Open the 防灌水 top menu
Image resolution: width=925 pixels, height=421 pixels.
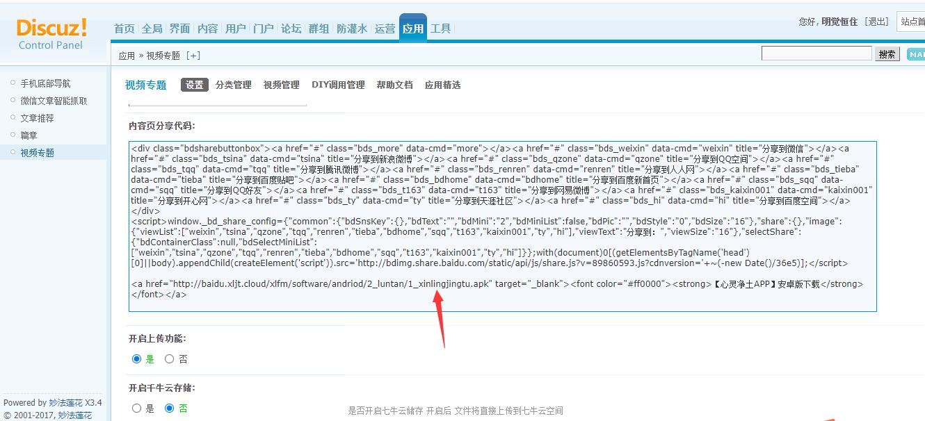point(352,28)
